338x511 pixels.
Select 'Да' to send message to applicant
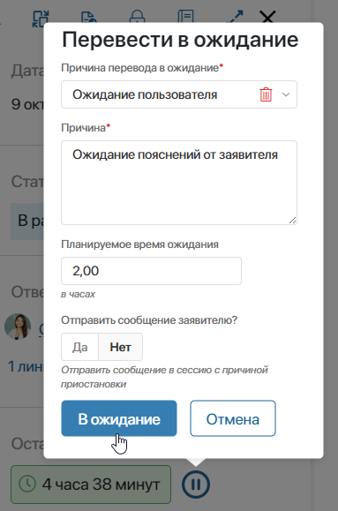[x=79, y=347]
